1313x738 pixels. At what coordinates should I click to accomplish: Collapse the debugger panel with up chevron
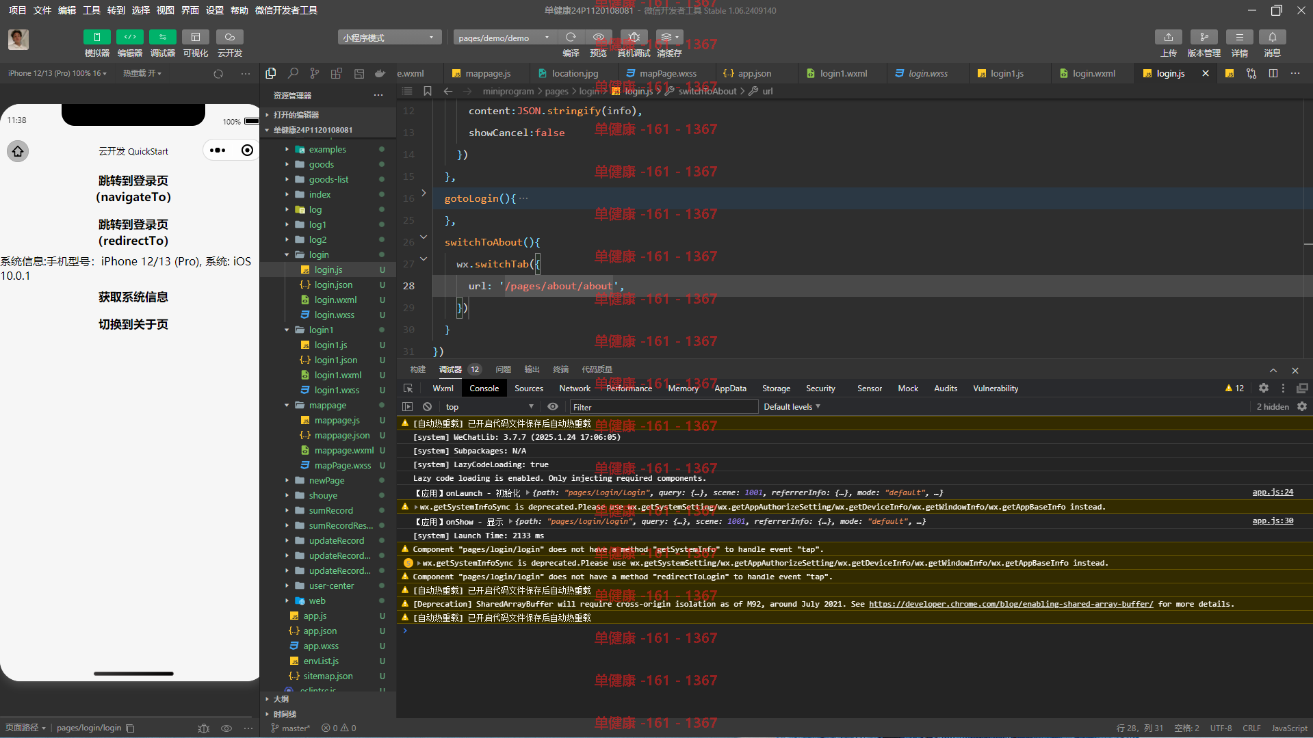coord(1273,370)
